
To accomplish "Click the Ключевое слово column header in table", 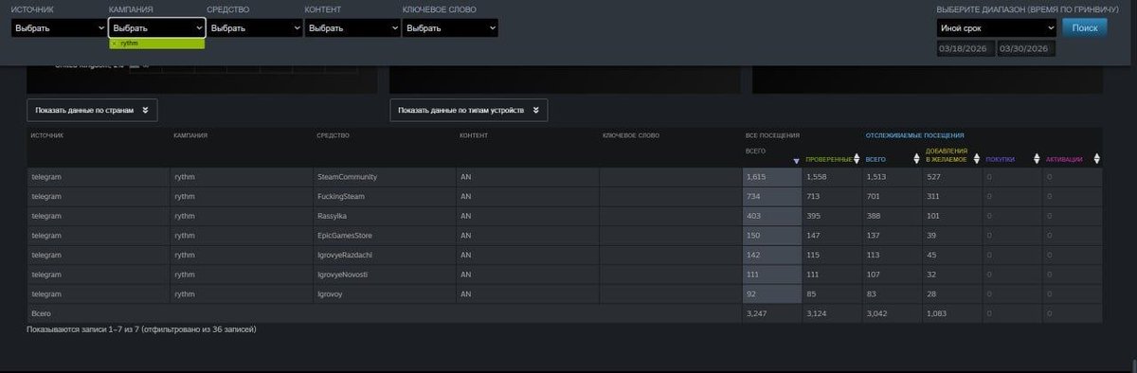I will pos(631,135).
